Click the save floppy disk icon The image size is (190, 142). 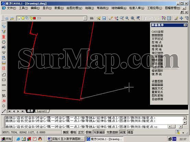pyautogui.click(x=104, y=18)
